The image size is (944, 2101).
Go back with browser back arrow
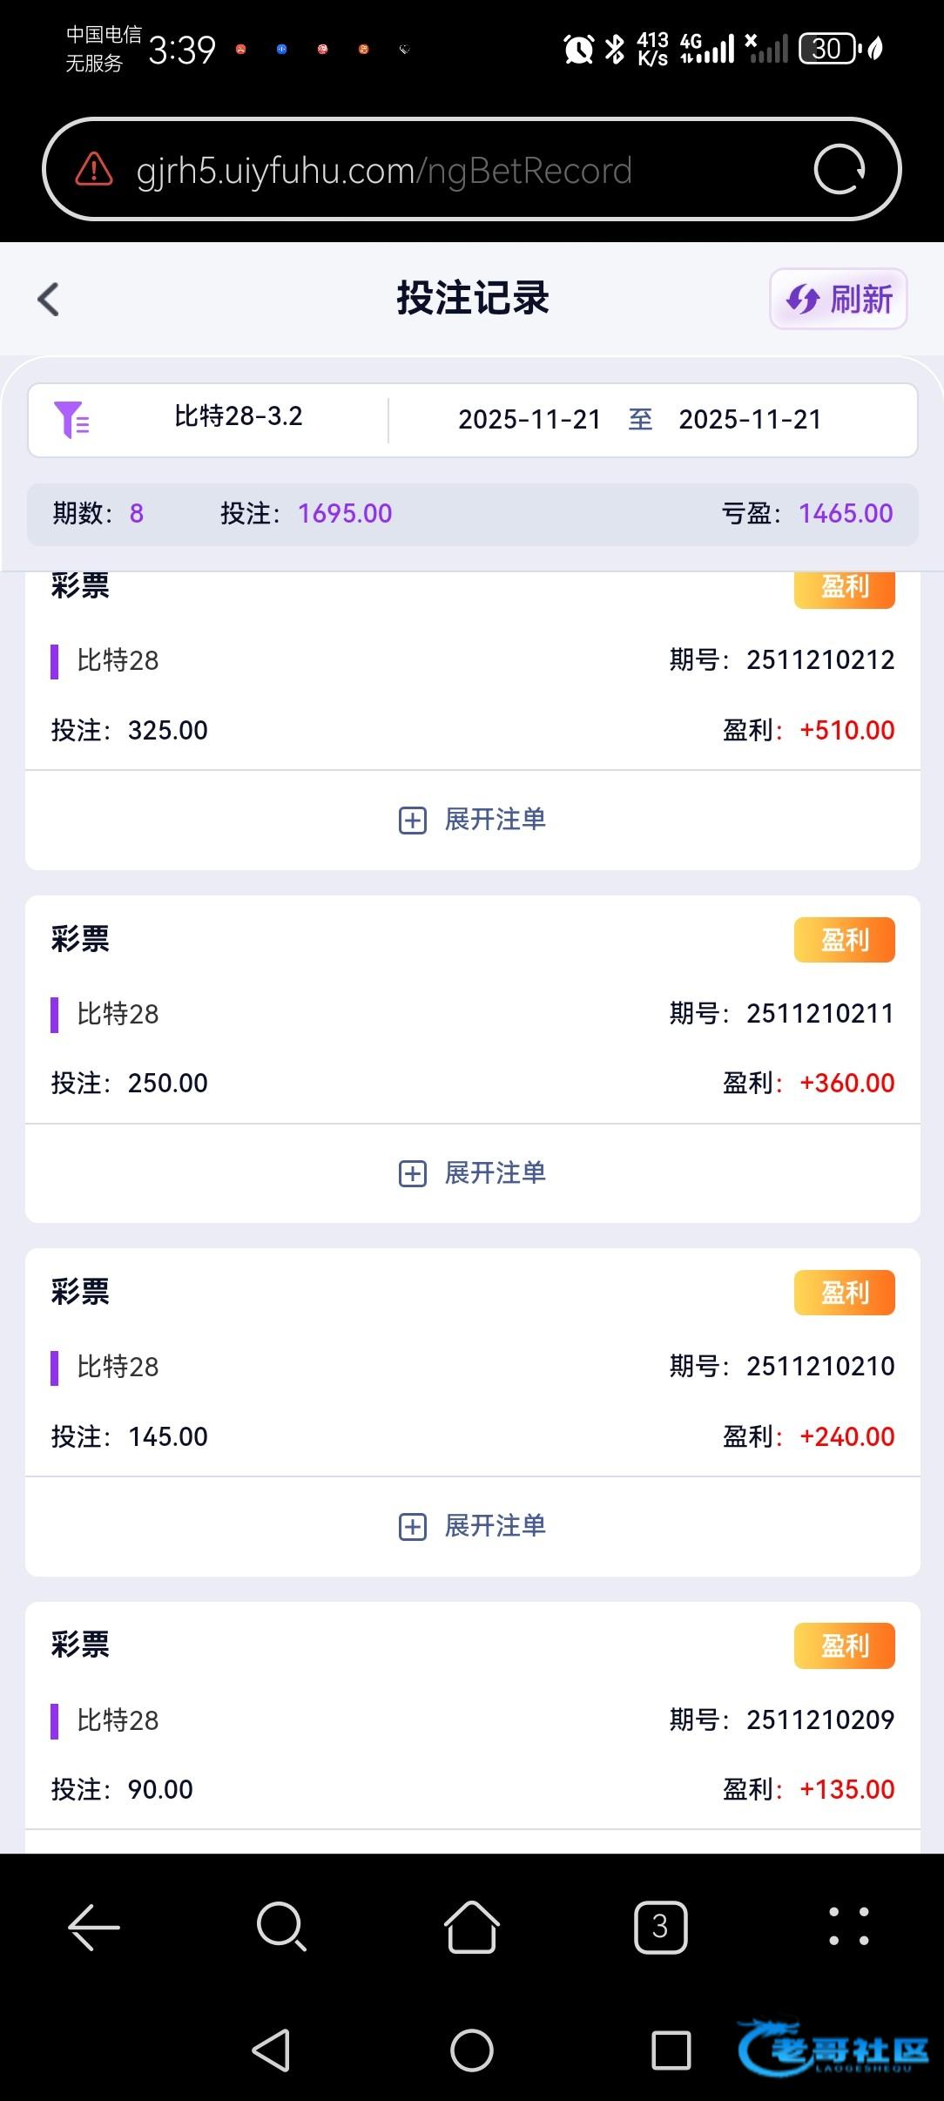(x=94, y=1926)
